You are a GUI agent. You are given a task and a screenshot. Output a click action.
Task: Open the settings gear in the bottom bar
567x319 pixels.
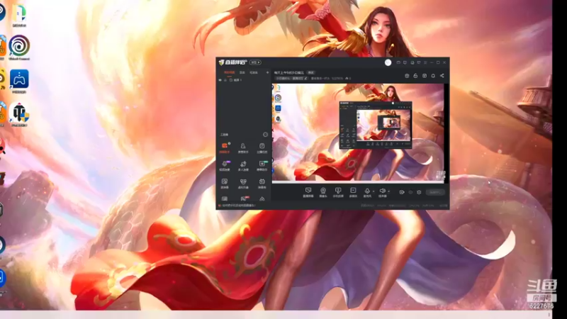click(419, 192)
